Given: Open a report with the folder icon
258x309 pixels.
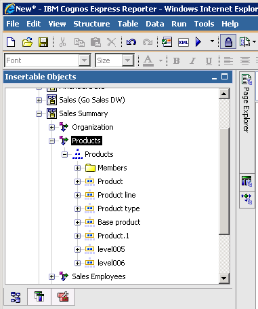Looking at the screenshot, I should coord(27,42).
